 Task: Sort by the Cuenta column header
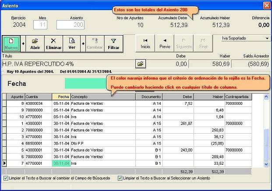pyautogui.click(x=39, y=97)
